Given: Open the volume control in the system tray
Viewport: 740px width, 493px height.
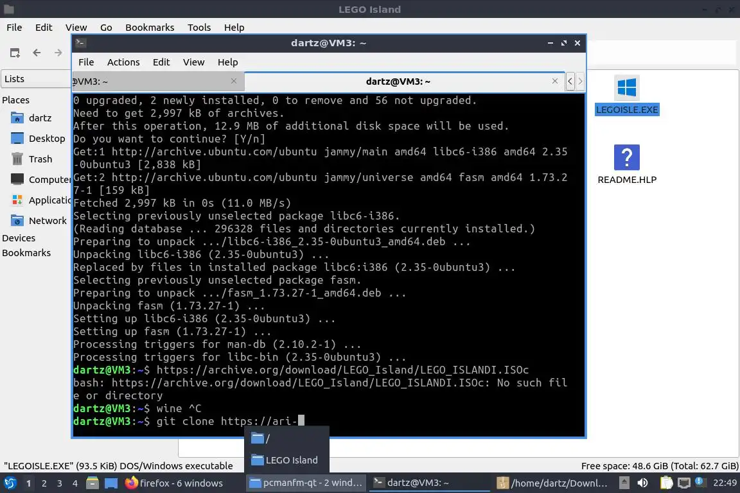Looking at the screenshot, I should pos(643,483).
